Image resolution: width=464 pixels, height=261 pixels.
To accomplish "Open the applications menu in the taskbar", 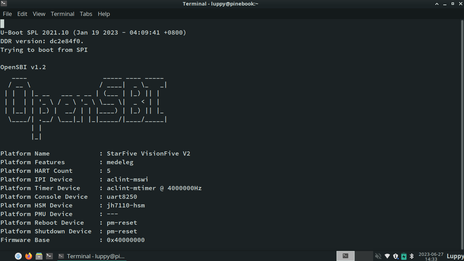I will 19,256.
